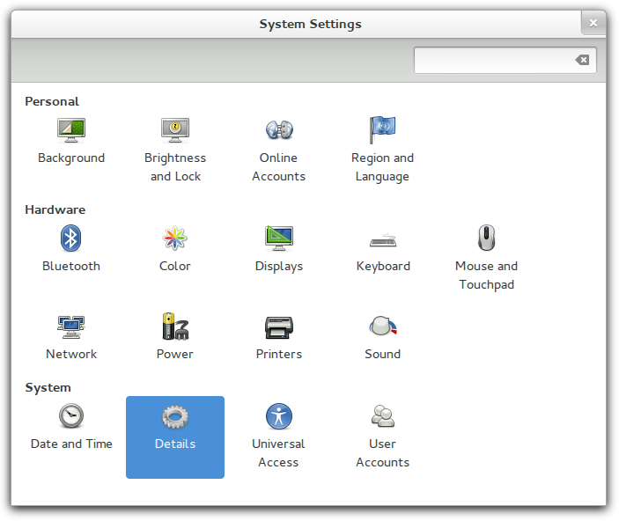This screenshot has height=521, width=619.
Task: Click the highlighted "Details" label
Action: (175, 444)
